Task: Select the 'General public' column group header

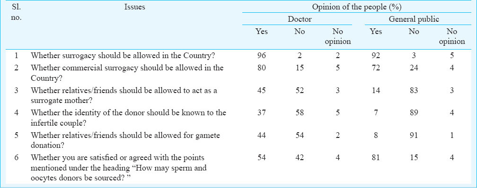Action: pyautogui.click(x=414, y=19)
